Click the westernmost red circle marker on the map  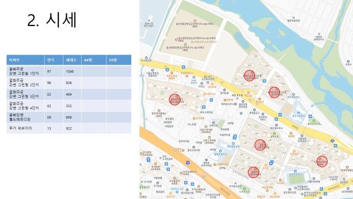tap(175, 99)
